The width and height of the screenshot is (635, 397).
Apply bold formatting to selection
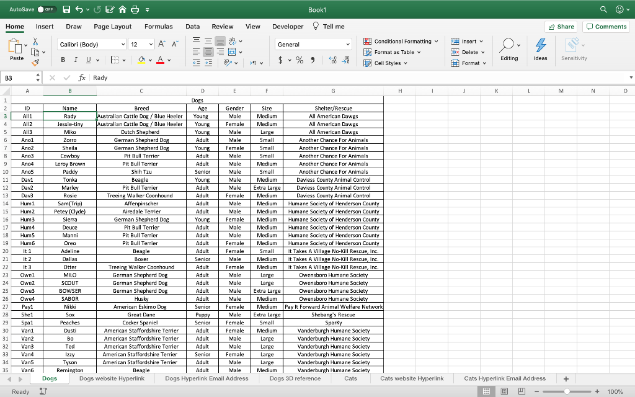(x=63, y=60)
